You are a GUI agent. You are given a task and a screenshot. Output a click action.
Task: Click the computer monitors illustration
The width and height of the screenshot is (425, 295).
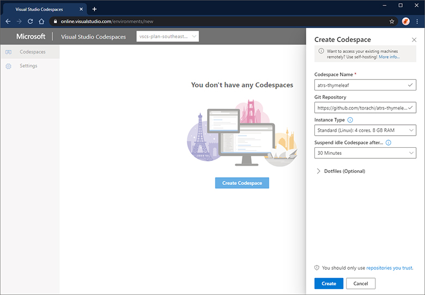242,133
